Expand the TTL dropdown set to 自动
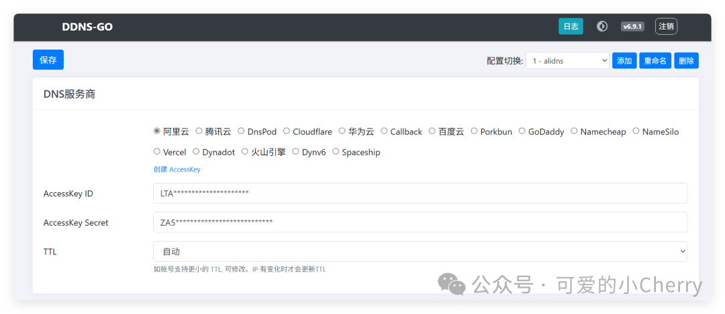This screenshot has width=725, height=314. [x=420, y=251]
